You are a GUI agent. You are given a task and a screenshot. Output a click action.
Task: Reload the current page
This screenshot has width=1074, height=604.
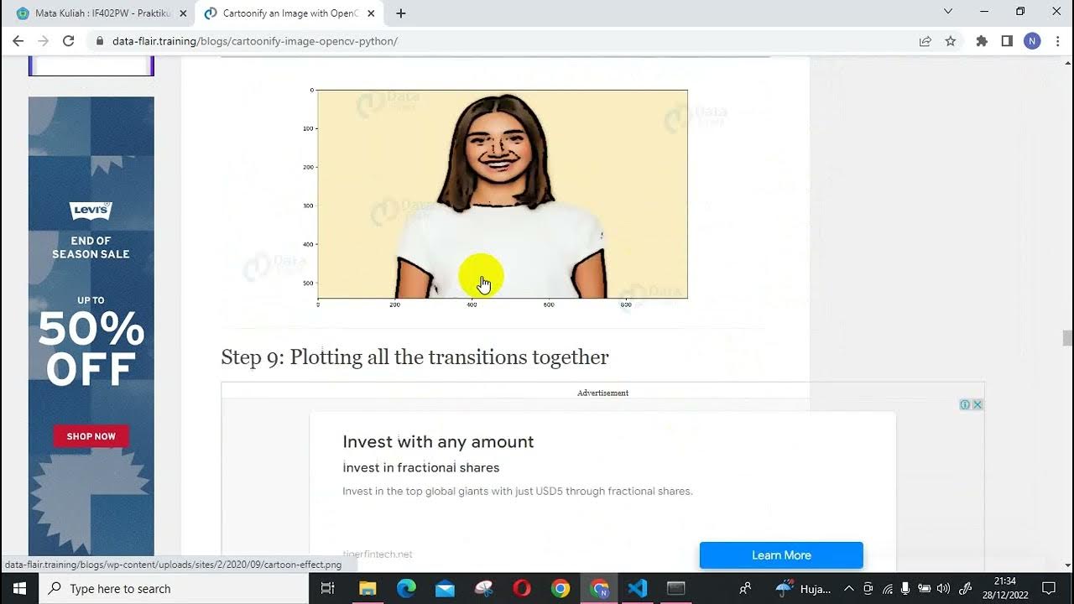click(x=69, y=41)
